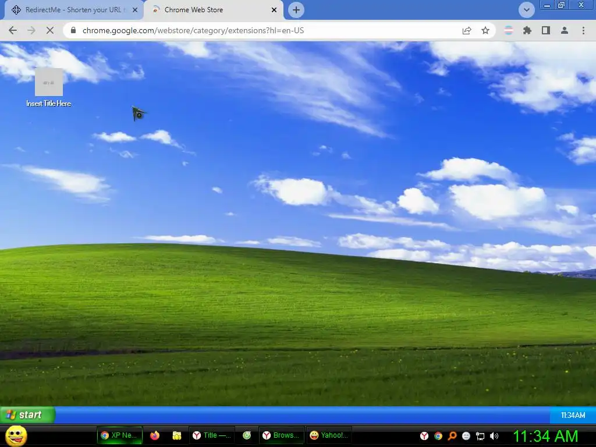
Task: Switch to the Brows... taskbar item
Action: (282, 435)
